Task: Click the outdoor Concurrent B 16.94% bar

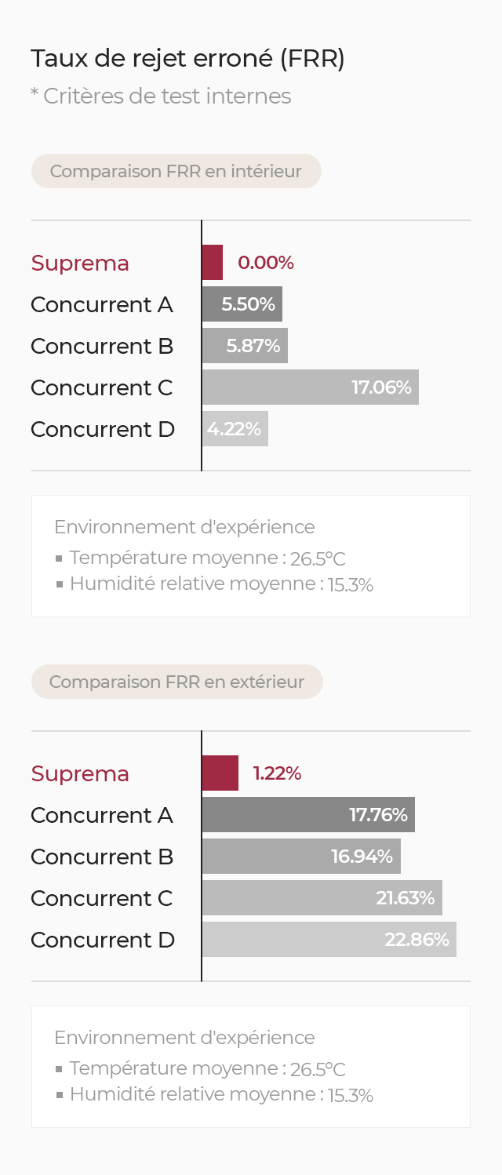Action: (x=301, y=857)
